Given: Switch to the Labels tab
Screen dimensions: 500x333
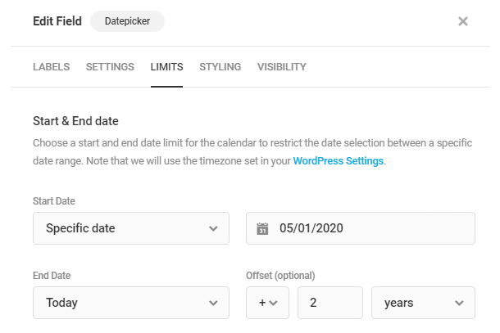Looking at the screenshot, I should (x=52, y=67).
